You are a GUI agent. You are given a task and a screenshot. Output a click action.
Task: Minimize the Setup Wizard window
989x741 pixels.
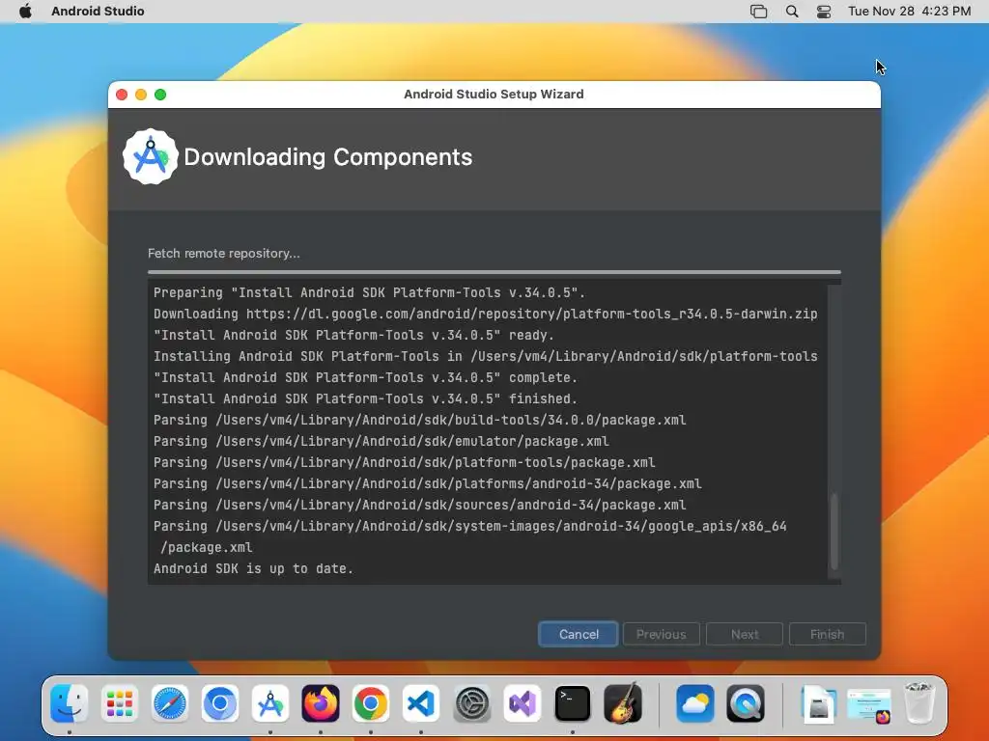point(141,95)
